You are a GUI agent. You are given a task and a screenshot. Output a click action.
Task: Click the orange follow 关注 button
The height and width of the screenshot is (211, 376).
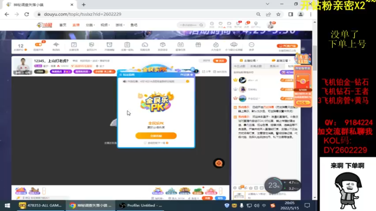point(219,61)
